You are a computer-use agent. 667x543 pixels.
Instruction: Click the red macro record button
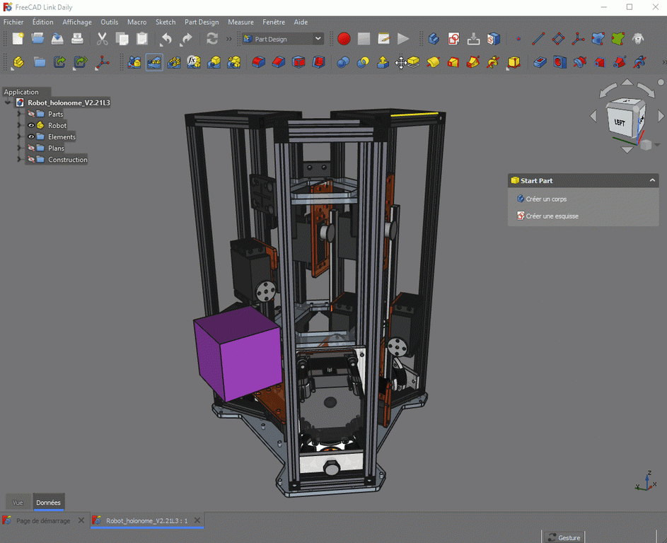[344, 39]
